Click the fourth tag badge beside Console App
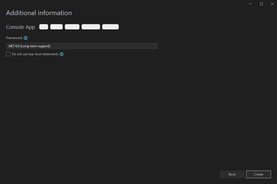 click(91, 27)
